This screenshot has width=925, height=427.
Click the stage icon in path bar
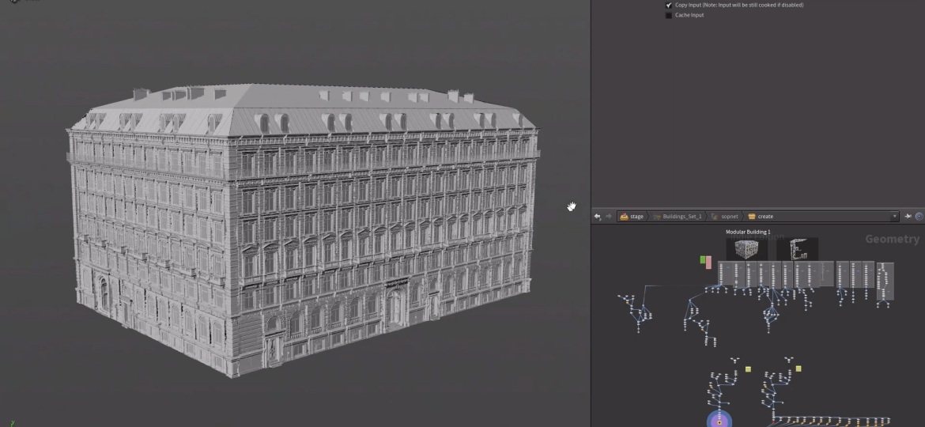pos(624,217)
